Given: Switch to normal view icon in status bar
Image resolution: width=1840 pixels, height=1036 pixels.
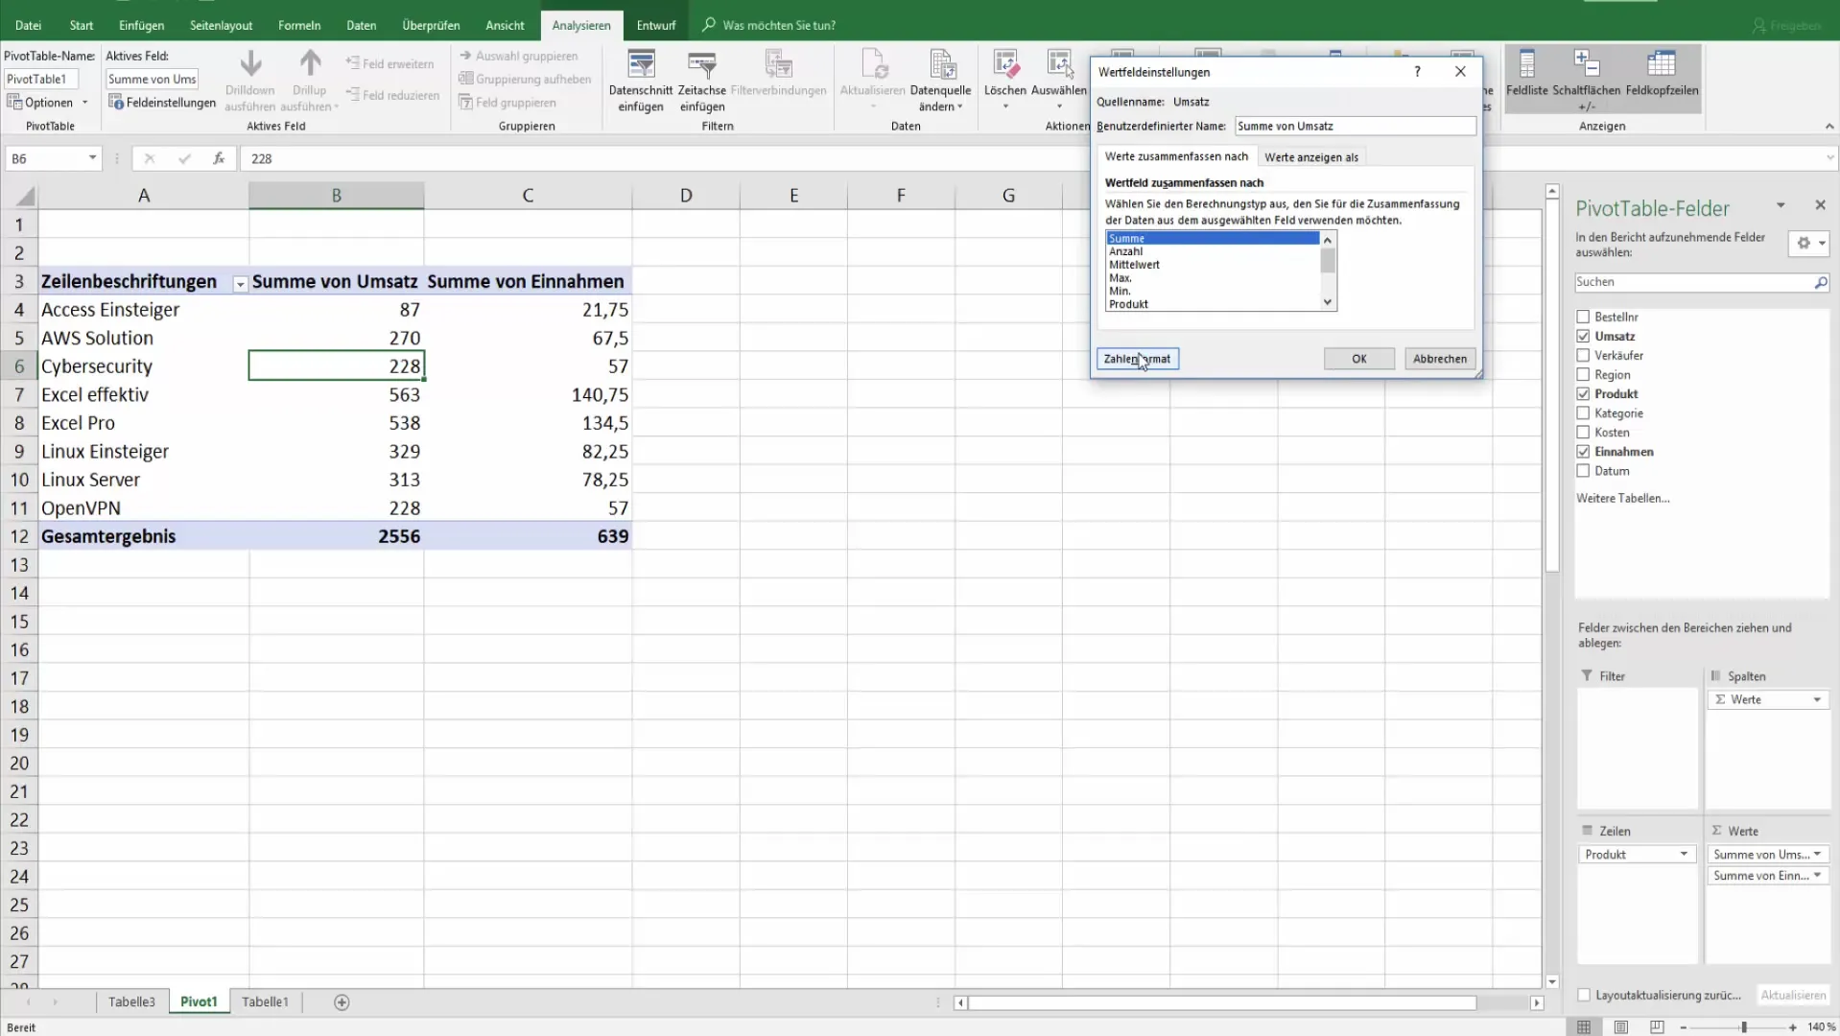Looking at the screenshot, I should (1584, 1026).
